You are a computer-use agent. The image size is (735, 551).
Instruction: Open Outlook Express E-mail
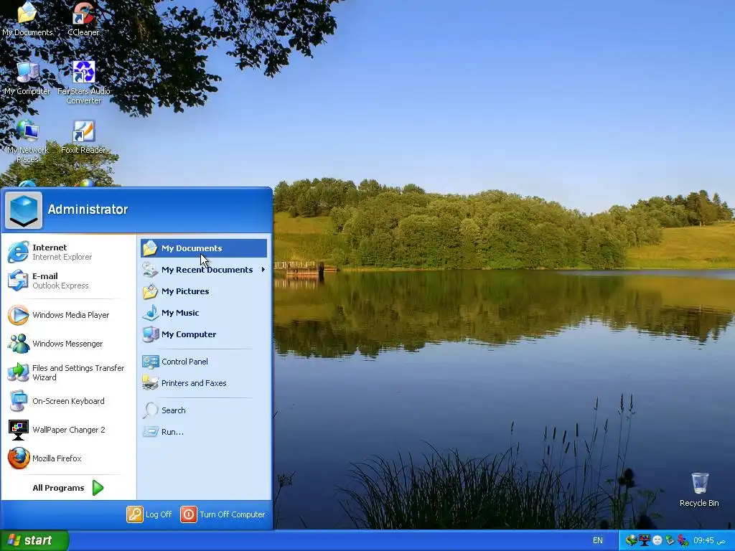[68, 281]
